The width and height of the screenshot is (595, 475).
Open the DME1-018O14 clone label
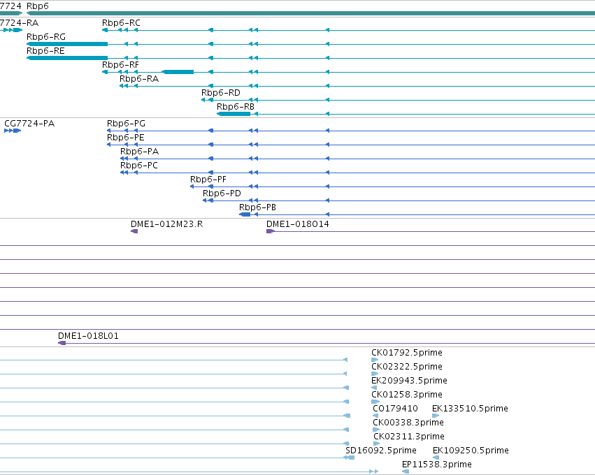298,224
